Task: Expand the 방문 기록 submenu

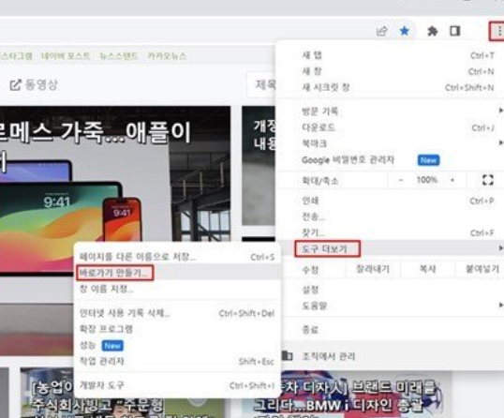Action: click(390, 112)
